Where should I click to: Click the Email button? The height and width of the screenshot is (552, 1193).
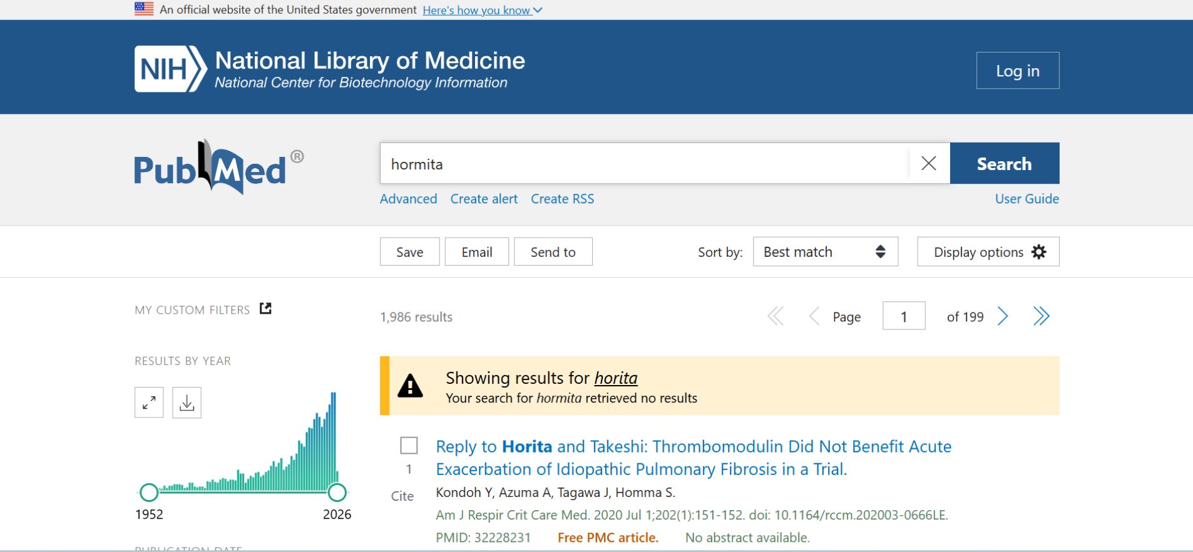[477, 251]
